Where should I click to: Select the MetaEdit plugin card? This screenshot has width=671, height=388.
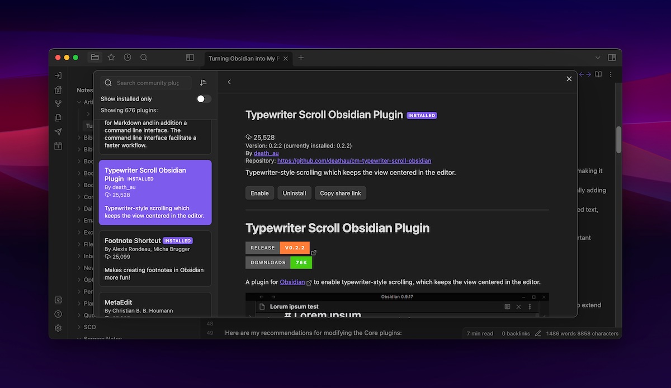click(155, 305)
